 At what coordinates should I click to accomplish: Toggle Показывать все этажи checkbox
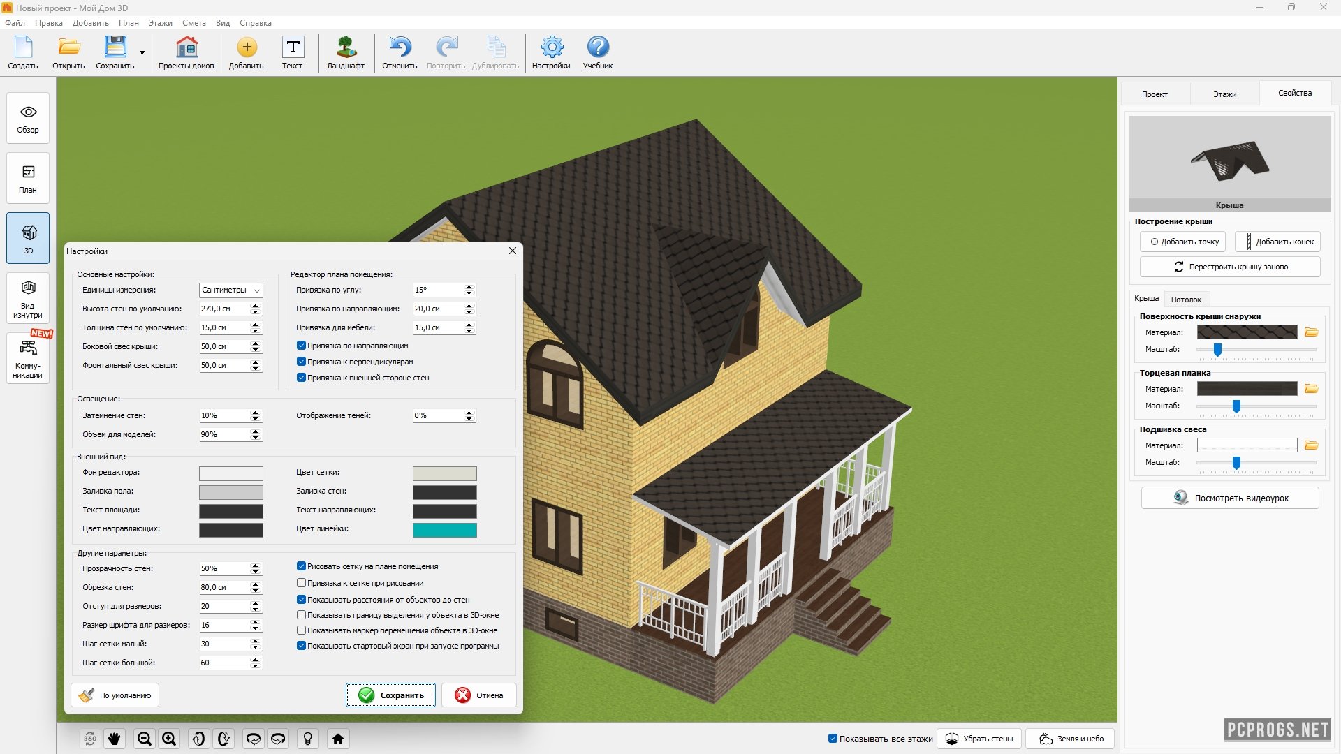click(x=833, y=739)
